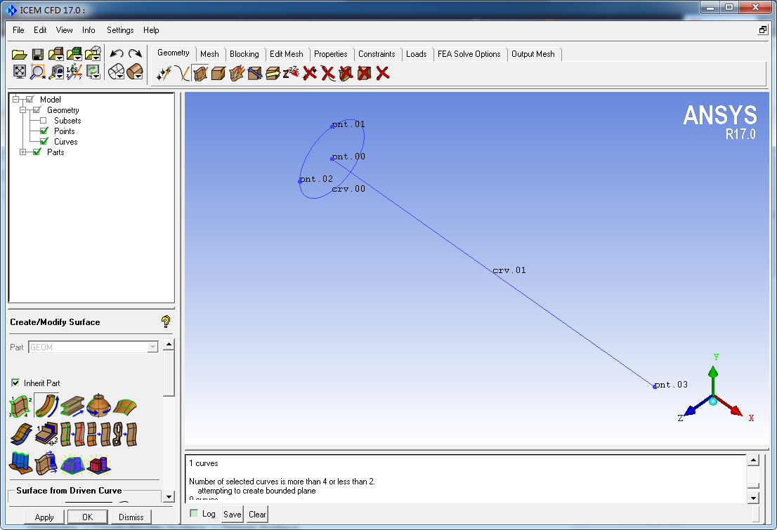Open the blocking file menu icon
The height and width of the screenshot is (530, 777).
(93, 54)
